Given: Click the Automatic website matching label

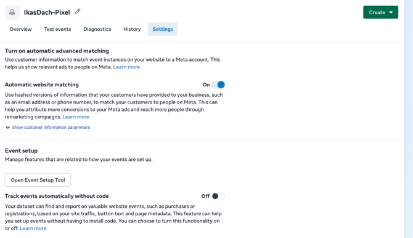Looking at the screenshot, I should tap(42, 84).
